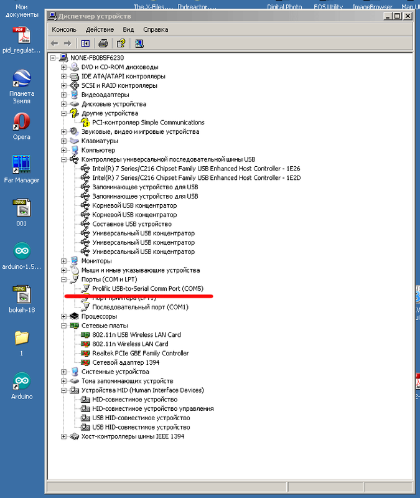Select the 802.11n Wireless LAN Card entry

(130, 344)
